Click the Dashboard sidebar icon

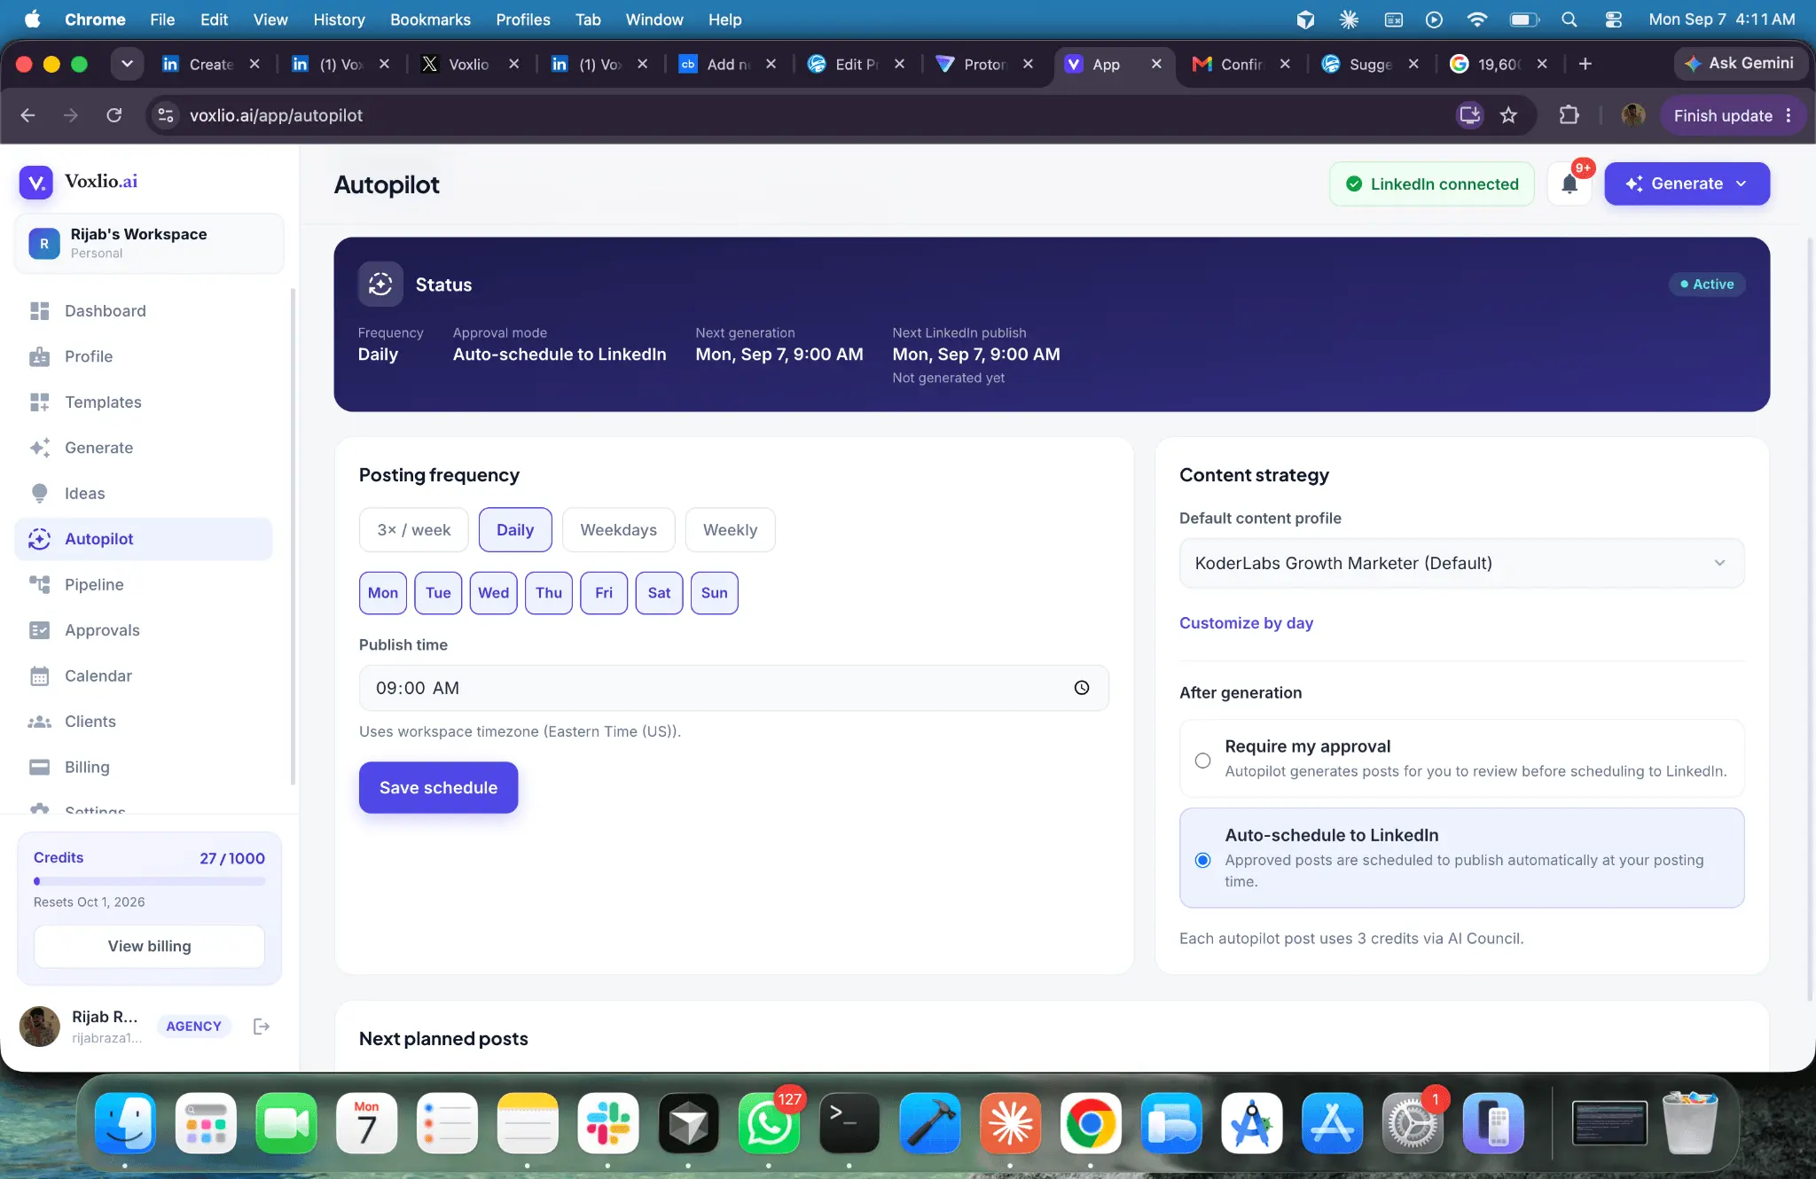pyautogui.click(x=40, y=311)
